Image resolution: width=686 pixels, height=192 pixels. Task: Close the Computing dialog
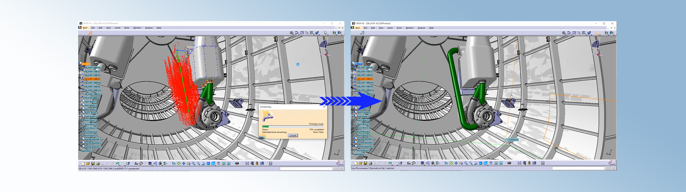(x=324, y=107)
